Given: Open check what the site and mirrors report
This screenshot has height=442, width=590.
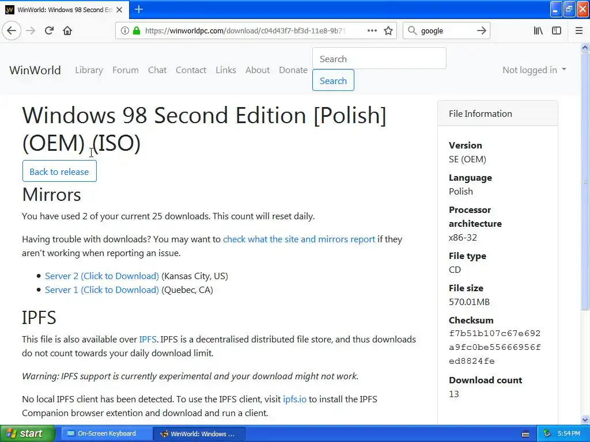Looking at the screenshot, I should pyautogui.click(x=299, y=239).
